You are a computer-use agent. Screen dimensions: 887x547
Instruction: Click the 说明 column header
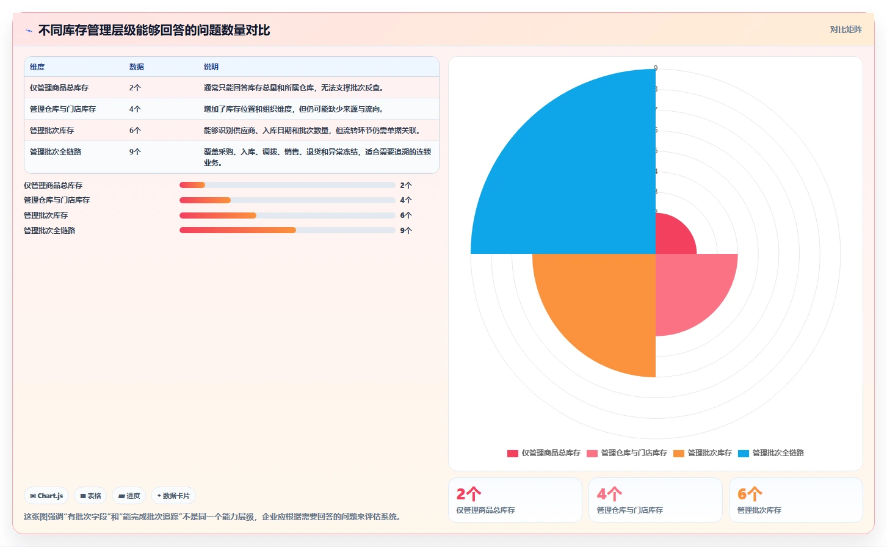coord(211,67)
